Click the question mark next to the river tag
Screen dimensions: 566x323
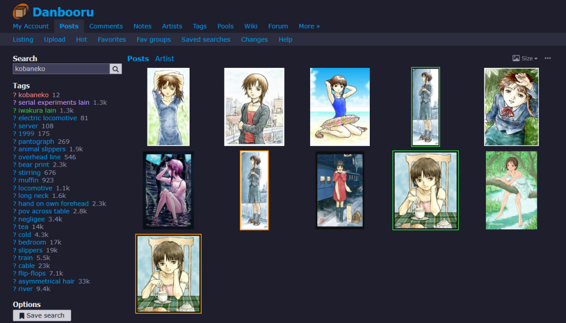click(x=14, y=289)
